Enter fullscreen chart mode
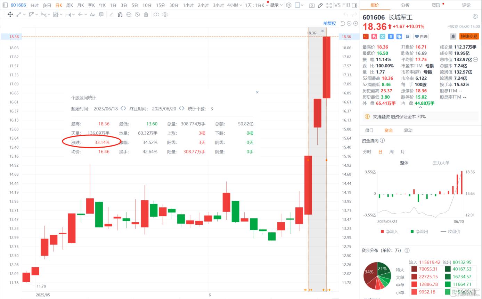Image resolution: width=482 pixels, height=299 pixels. (328, 5)
